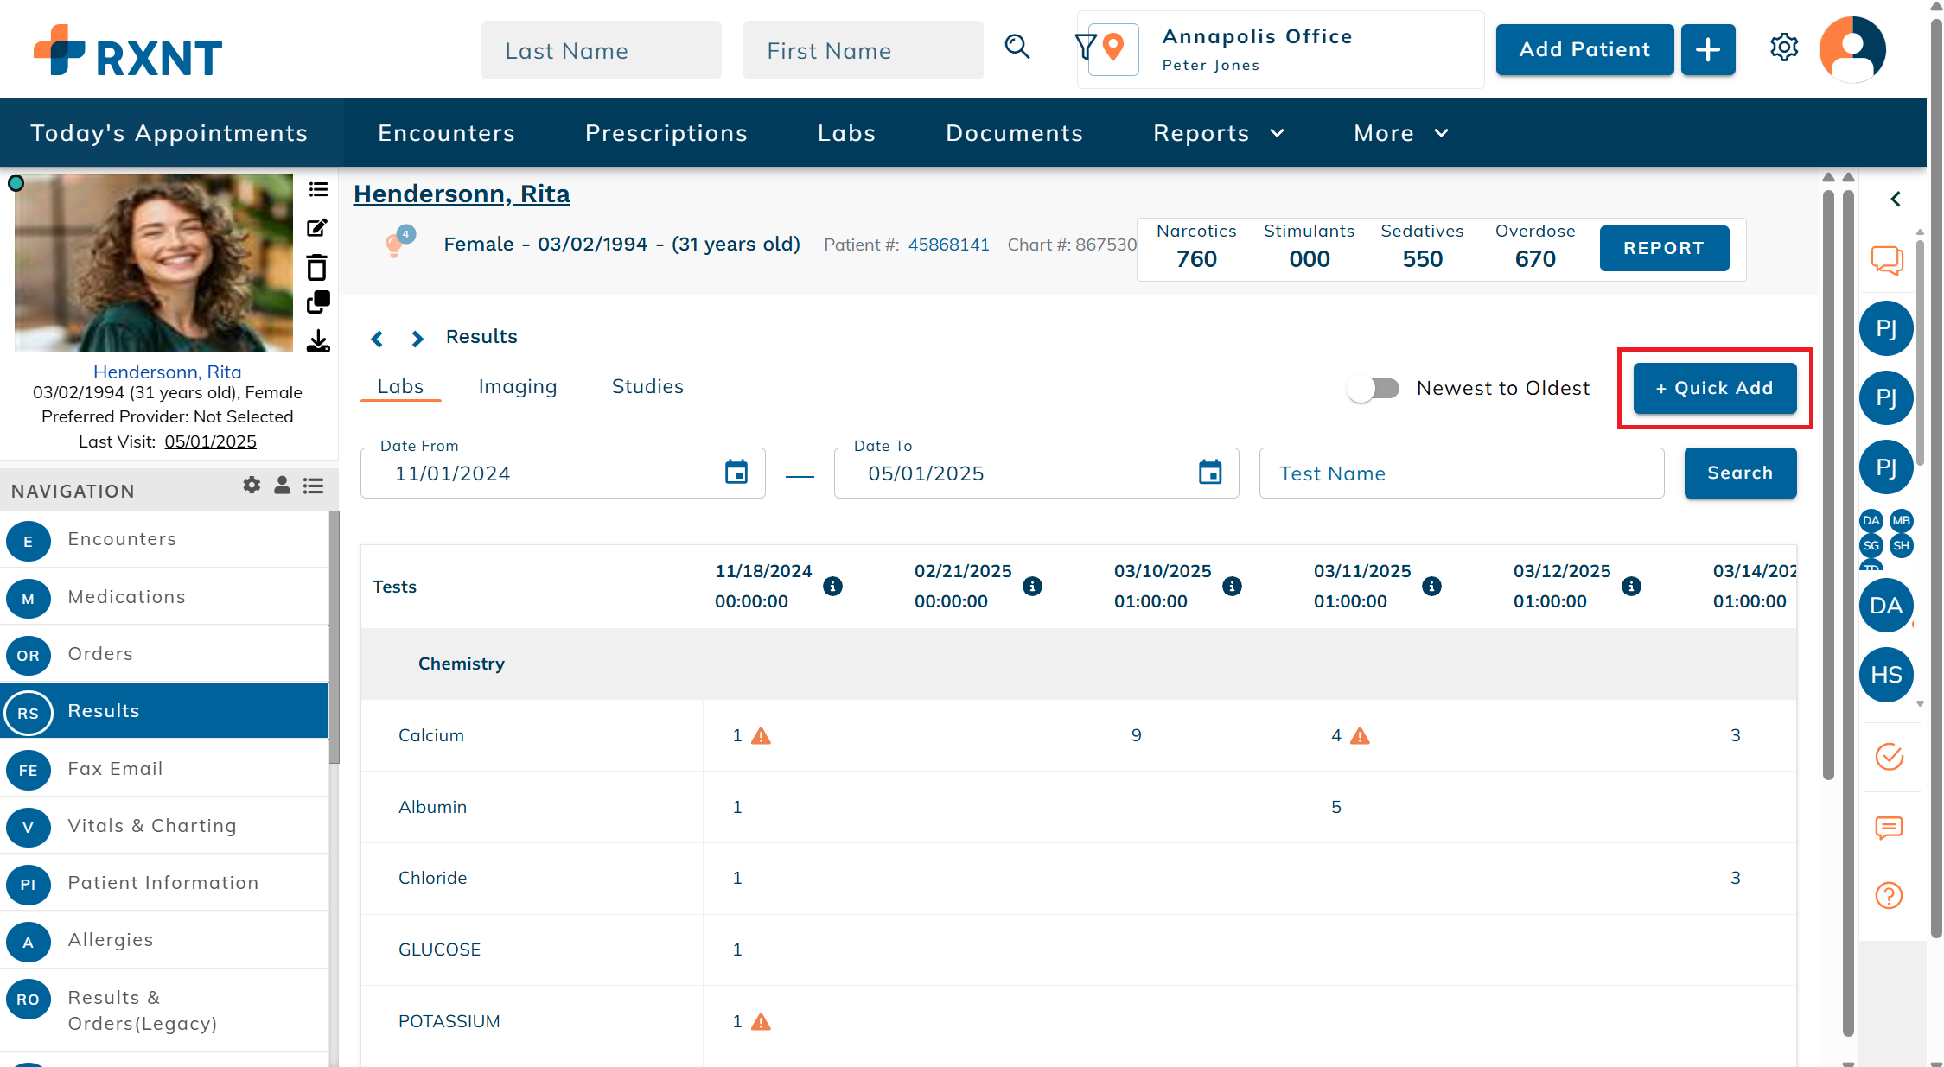Click the HS user avatar in right sidebar
This screenshot has height=1067, width=1944.
[1886, 675]
